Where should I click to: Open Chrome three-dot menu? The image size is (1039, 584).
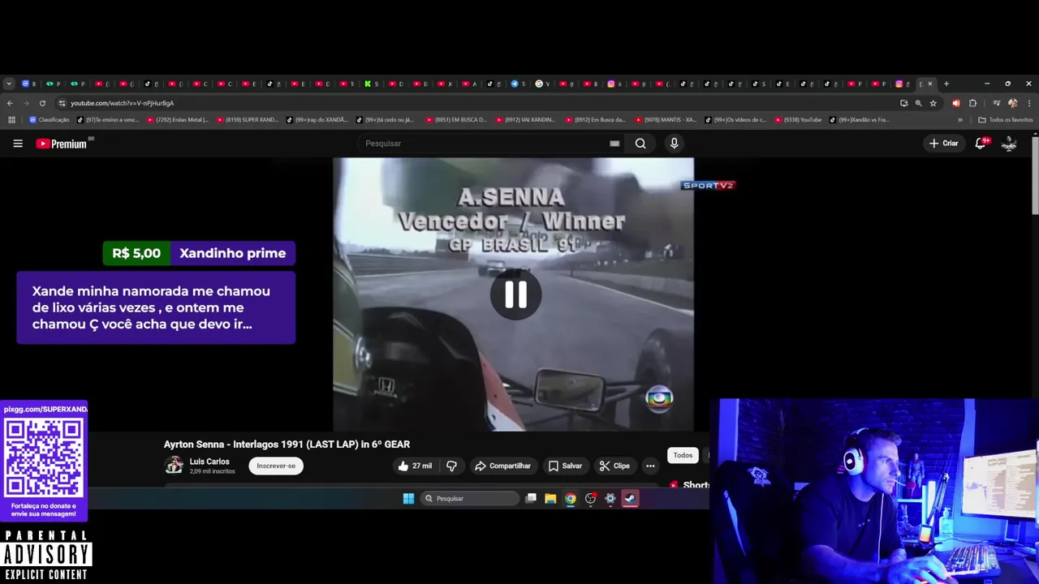coord(1028,103)
